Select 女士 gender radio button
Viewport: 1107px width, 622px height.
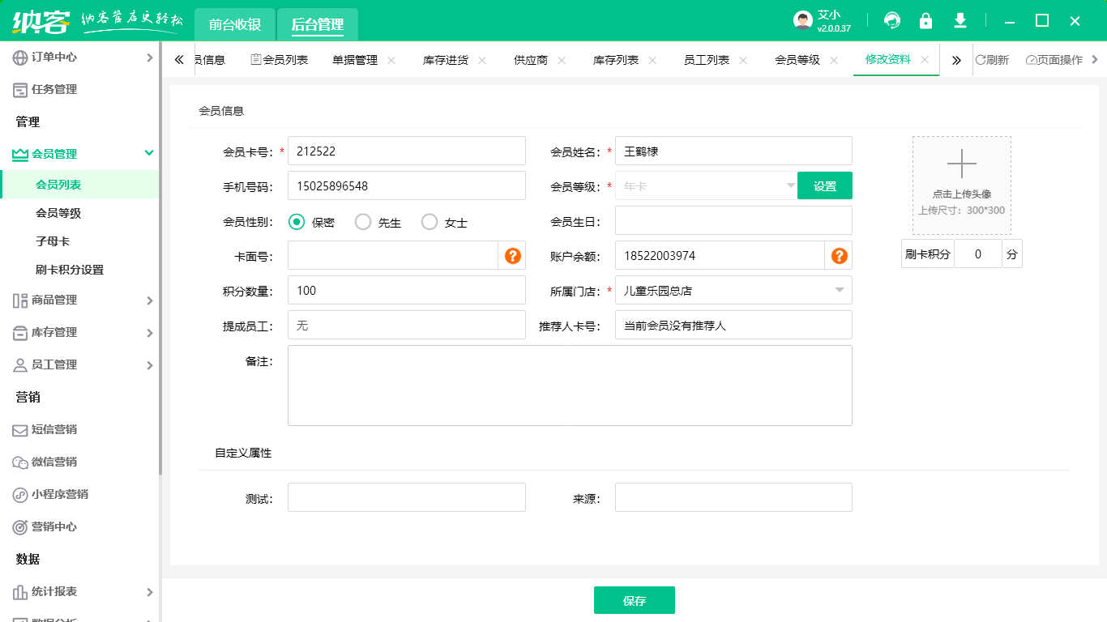430,222
